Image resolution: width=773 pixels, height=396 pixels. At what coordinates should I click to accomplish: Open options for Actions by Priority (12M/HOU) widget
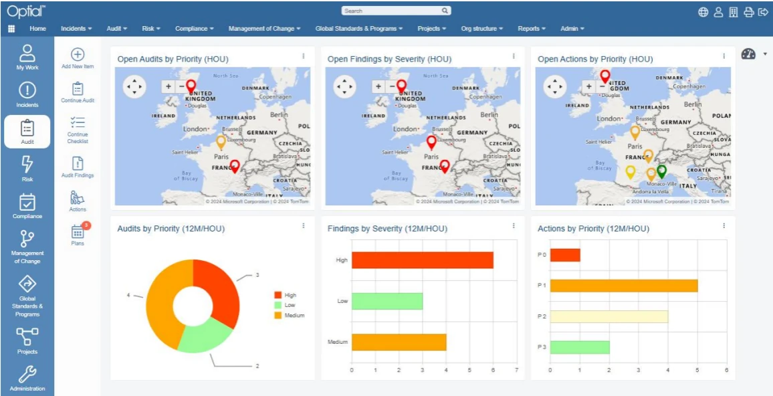coord(724,225)
